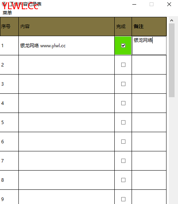This screenshot has width=178, height=204.
Task: Check the row 7 completion box
Action: 123,161
